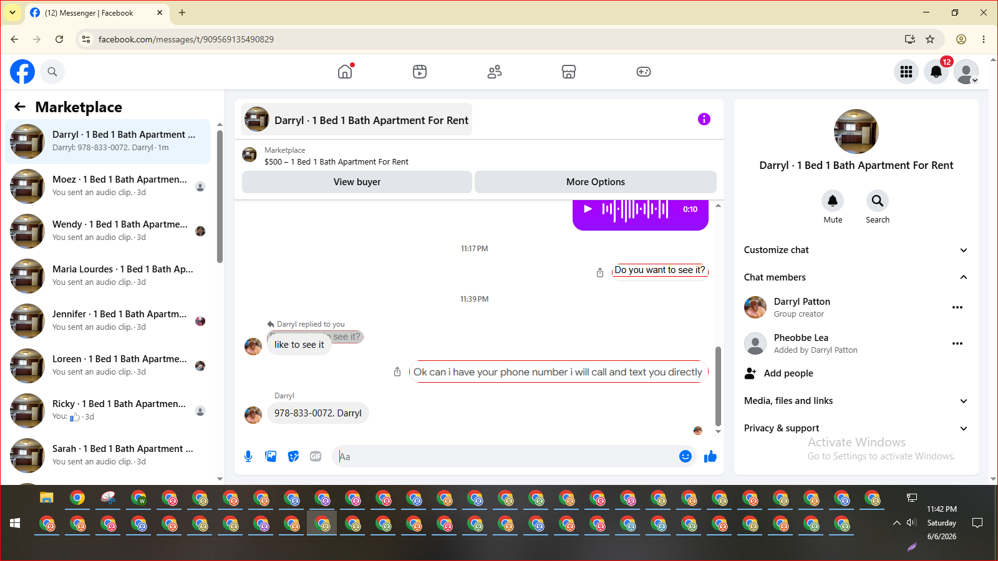Choose a sticker icon
The height and width of the screenshot is (561, 998).
(x=293, y=456)
